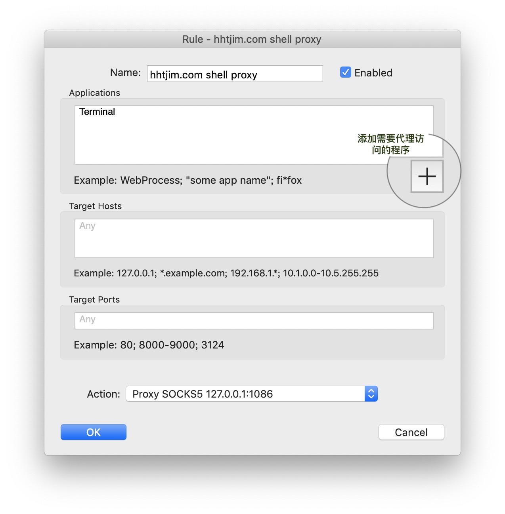Confirm the rule with the OK button

tap(94, 432)
